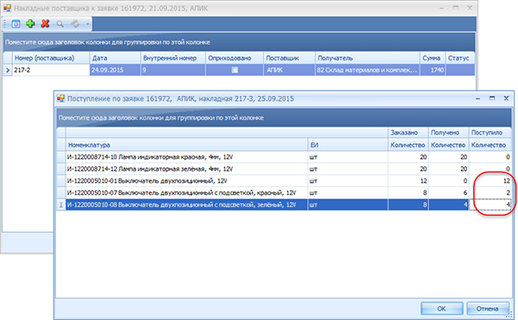The image size is (518, 320).
Task: Click Поставщик column header
Action: (x=289, y=58)
